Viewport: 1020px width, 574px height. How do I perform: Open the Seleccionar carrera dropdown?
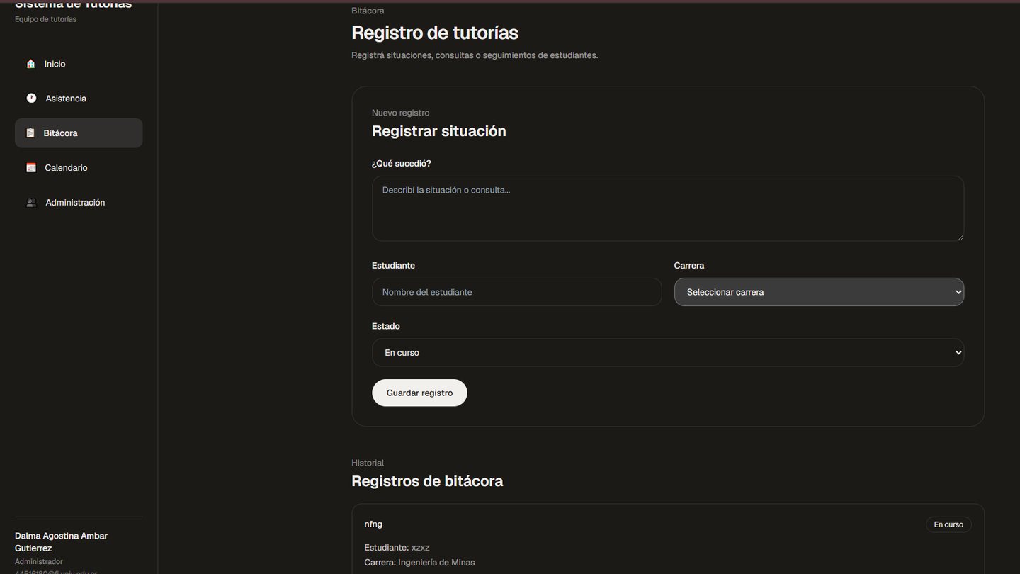pos(819,292)
